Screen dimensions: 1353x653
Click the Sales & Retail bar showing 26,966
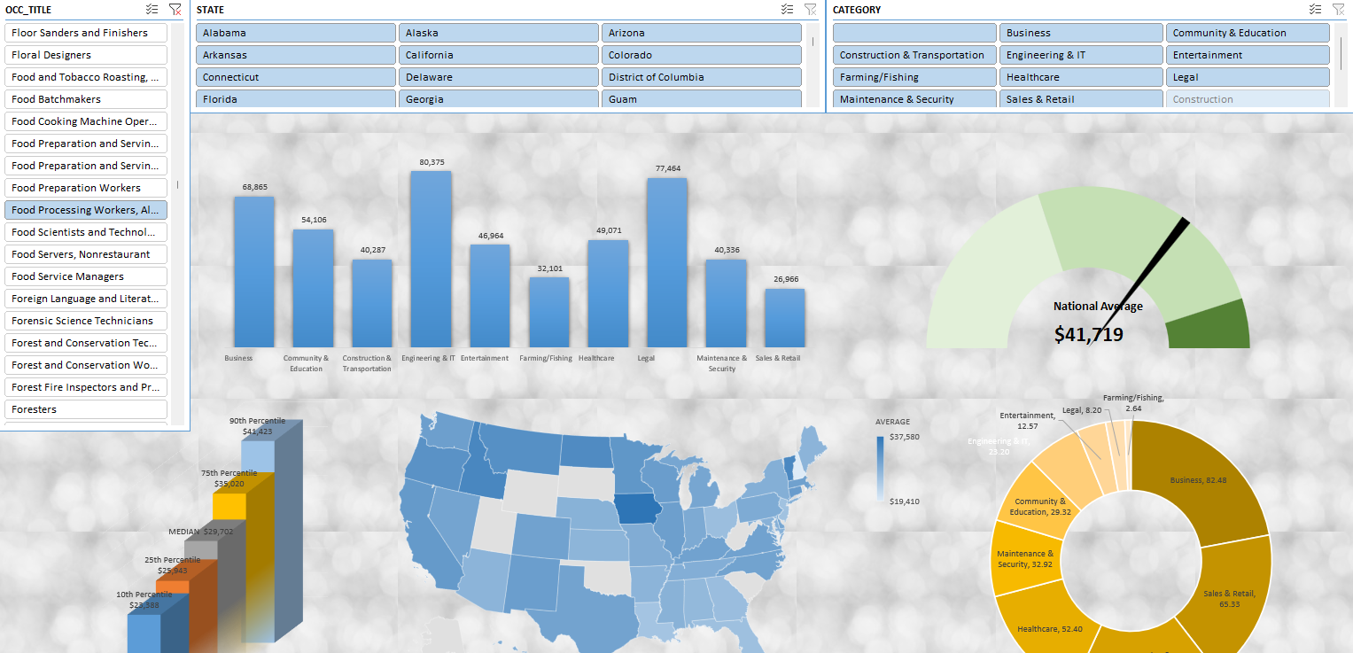[x=785, y=317]
